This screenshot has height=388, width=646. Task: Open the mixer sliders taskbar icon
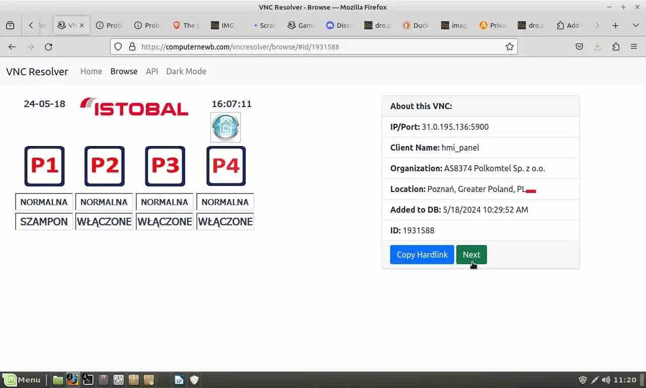coord(119,380)
